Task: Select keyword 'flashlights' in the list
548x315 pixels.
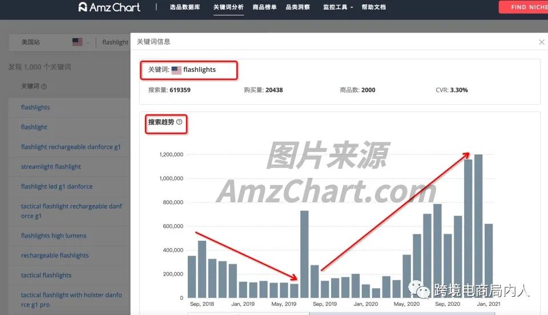Action: coord(35,107)
